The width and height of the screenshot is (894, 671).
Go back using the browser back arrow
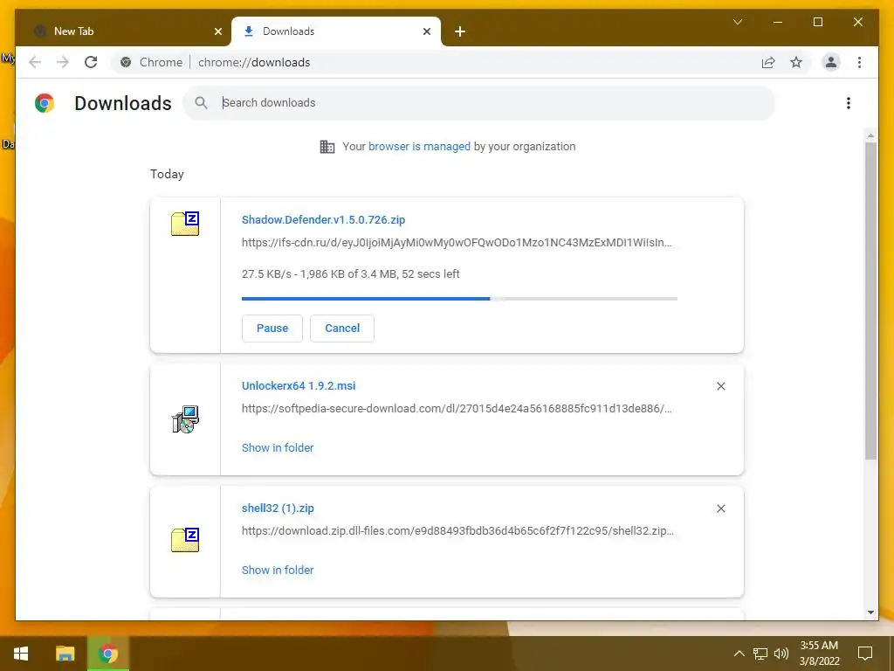point(35,62)
